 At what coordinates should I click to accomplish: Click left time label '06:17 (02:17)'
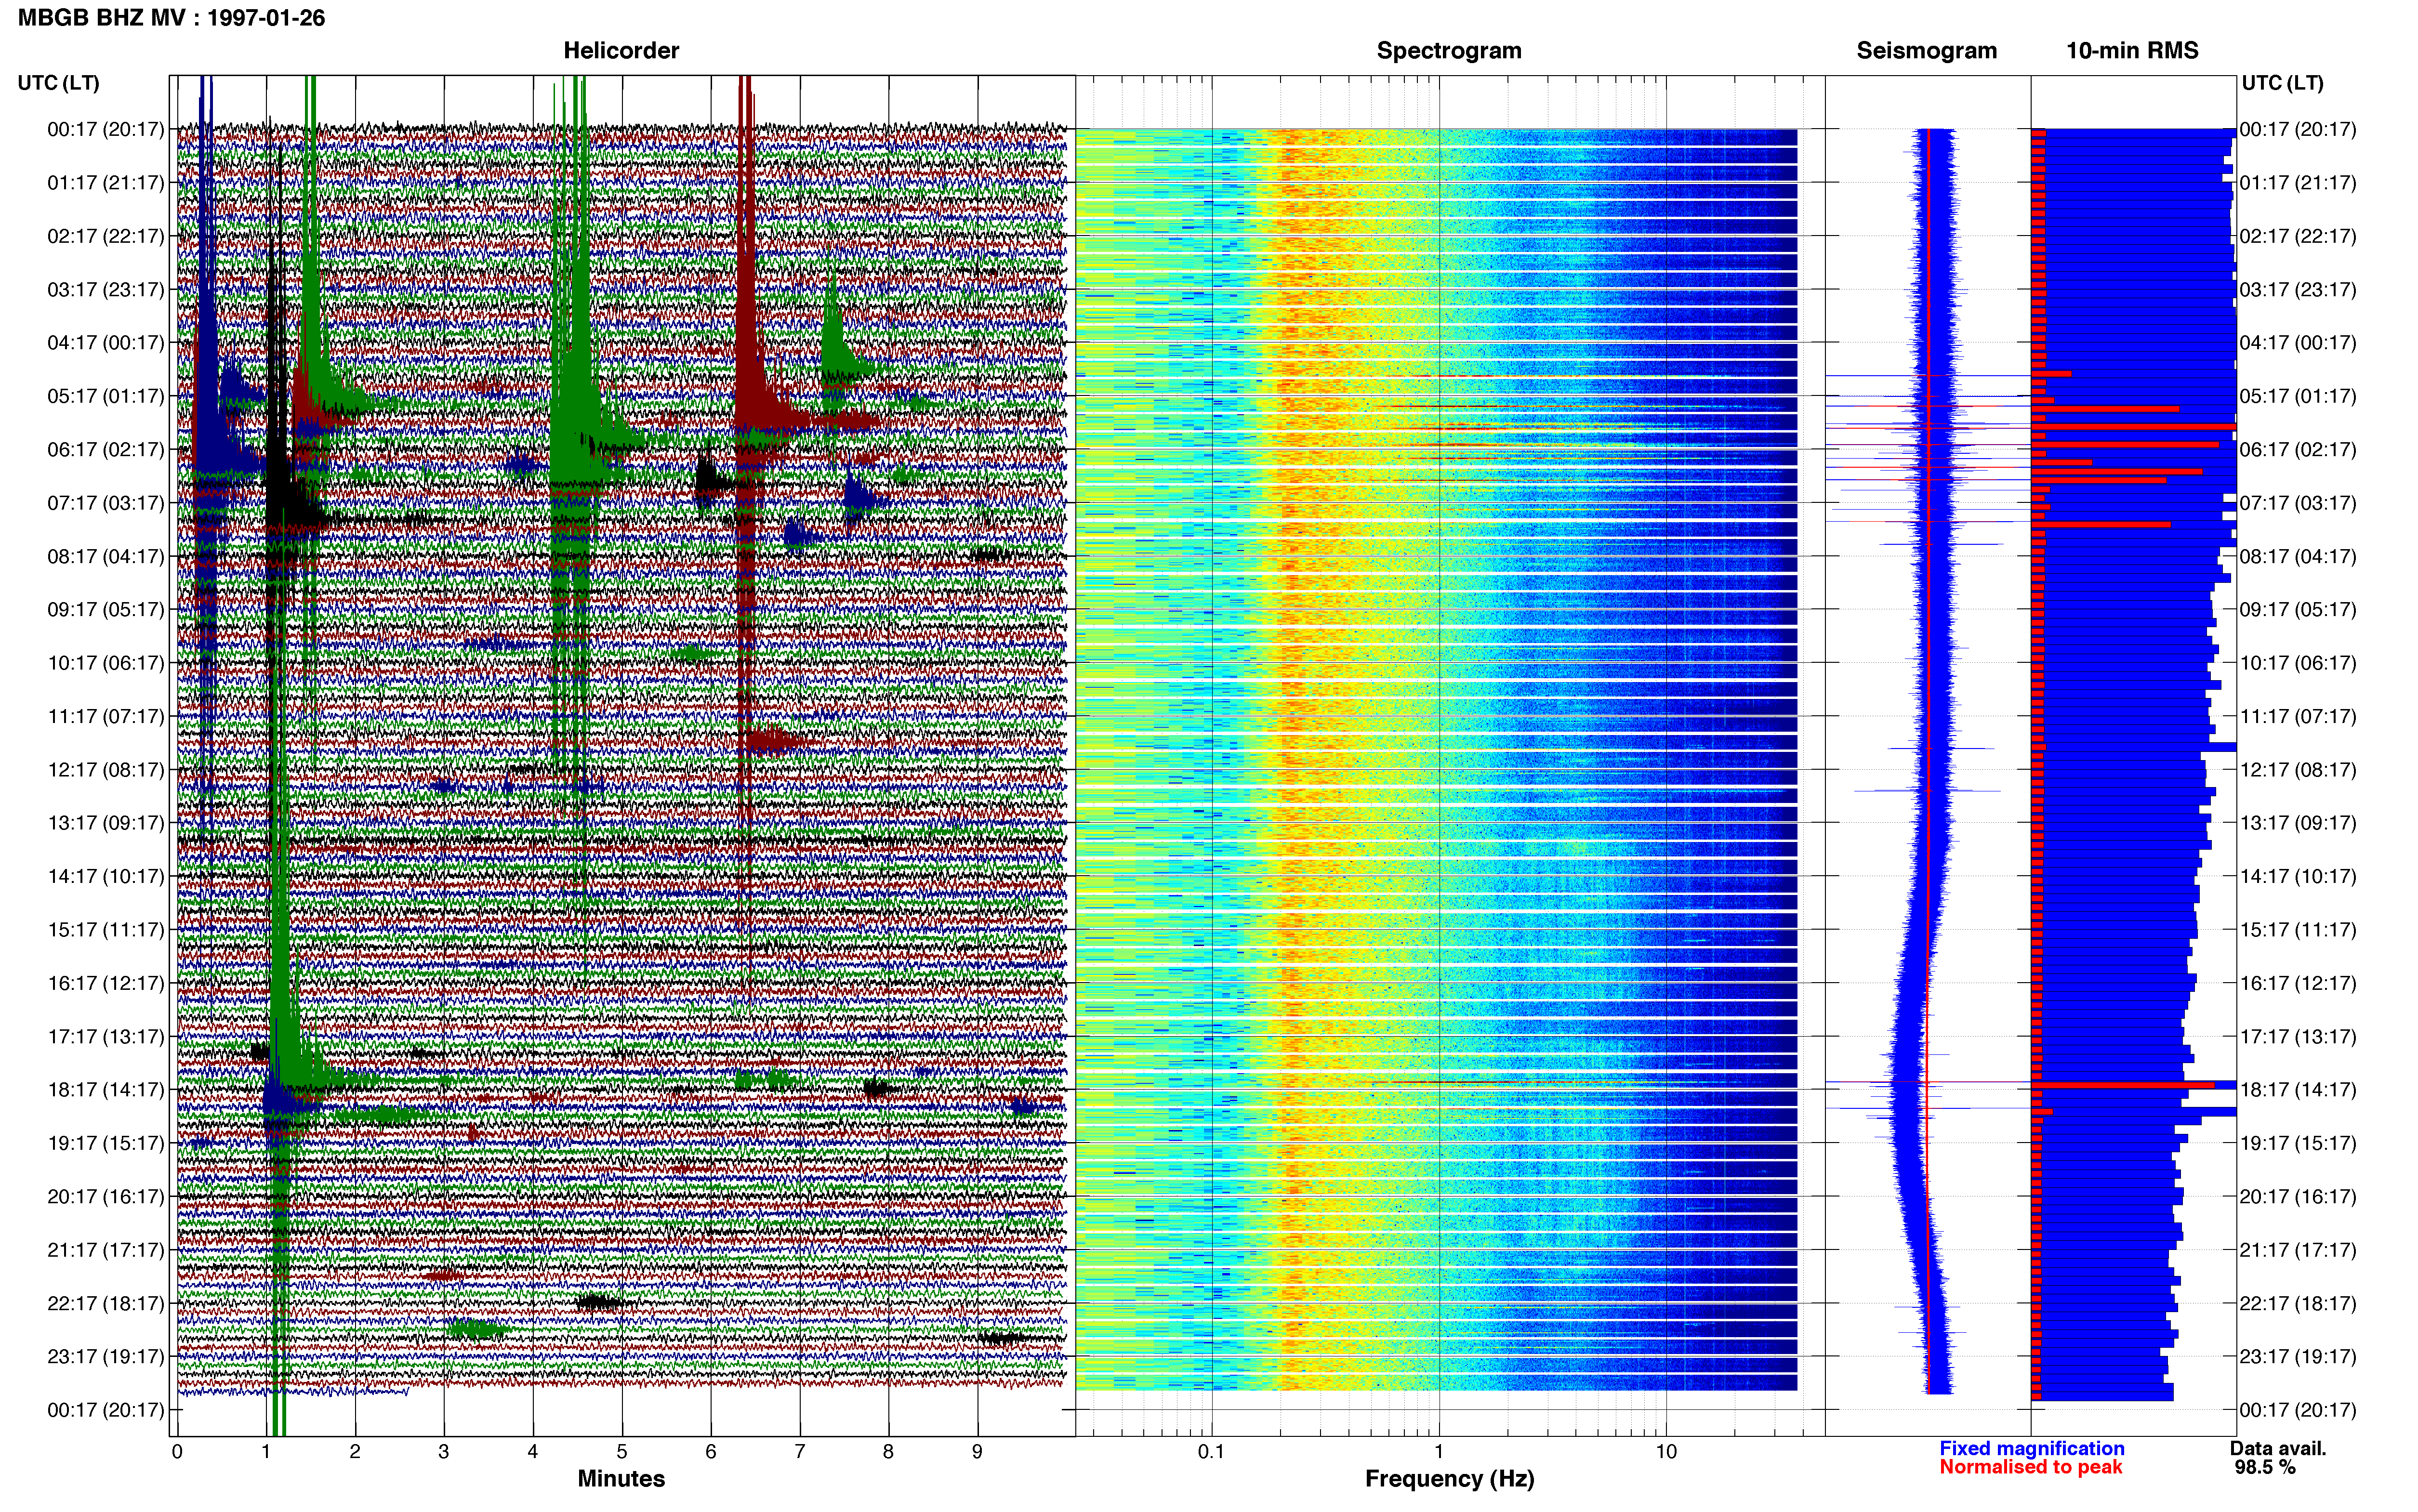point(106,450)
